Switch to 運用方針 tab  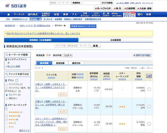76,63
